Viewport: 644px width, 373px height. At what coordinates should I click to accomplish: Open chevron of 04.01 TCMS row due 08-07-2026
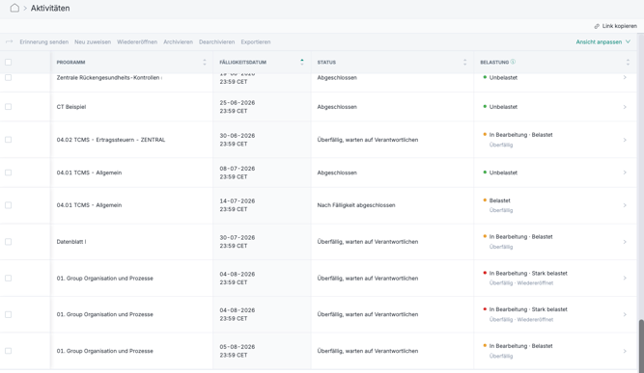tap(625, 173)
